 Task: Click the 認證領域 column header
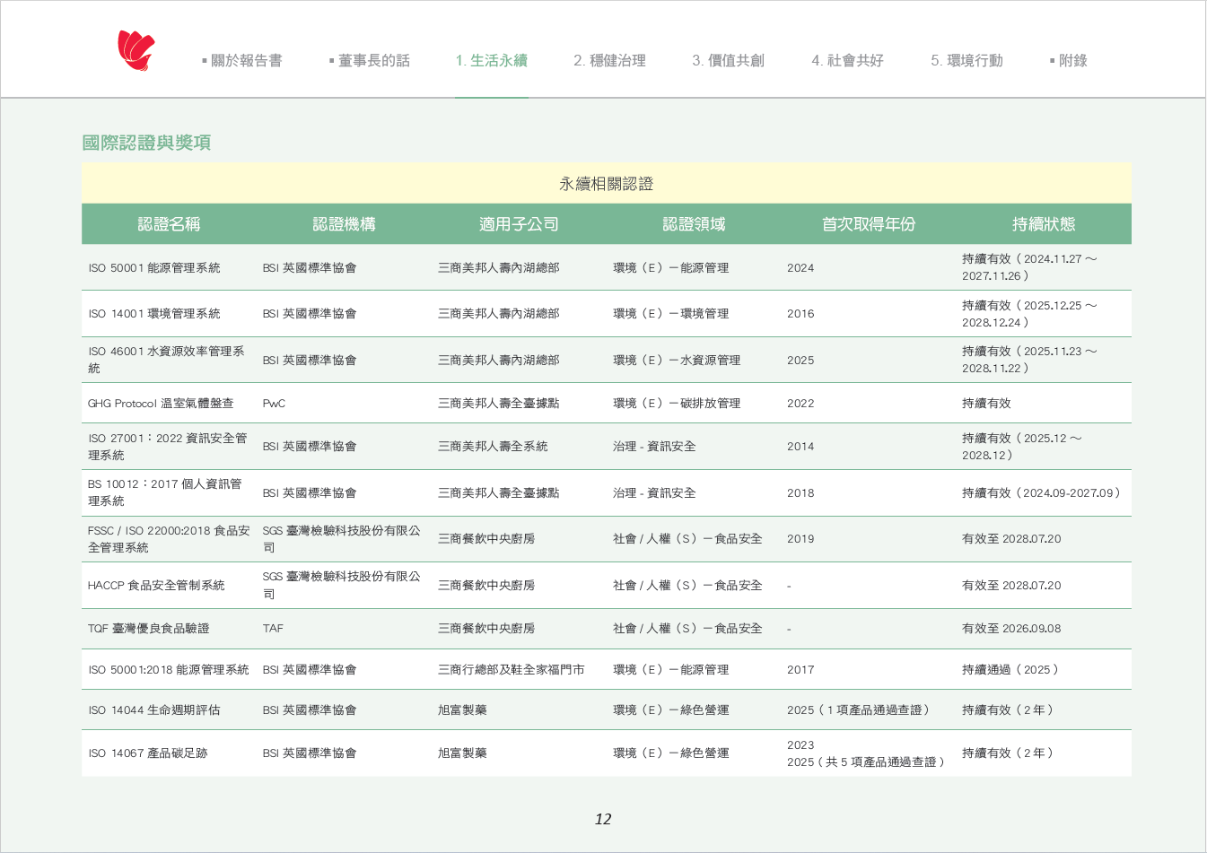click(x=694, y=224)
